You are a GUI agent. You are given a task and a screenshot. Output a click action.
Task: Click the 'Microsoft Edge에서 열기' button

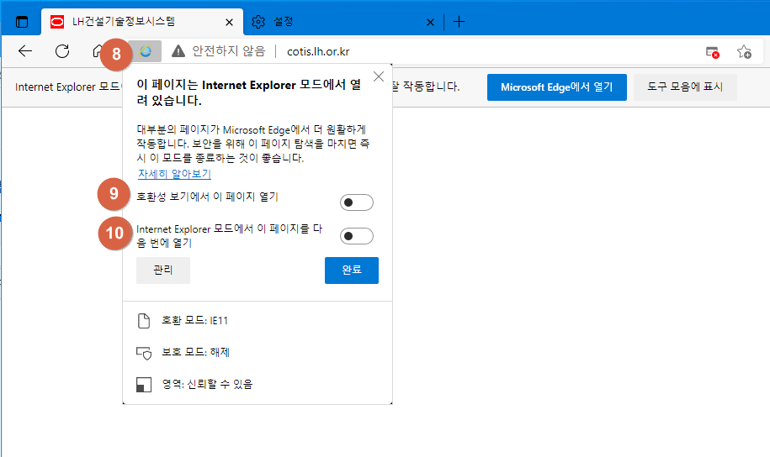click(x=557, y=87)
